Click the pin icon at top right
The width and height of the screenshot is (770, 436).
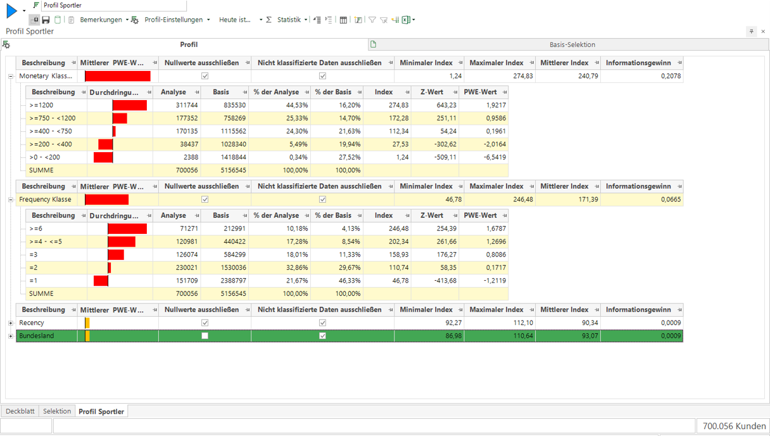coord(751,31)
